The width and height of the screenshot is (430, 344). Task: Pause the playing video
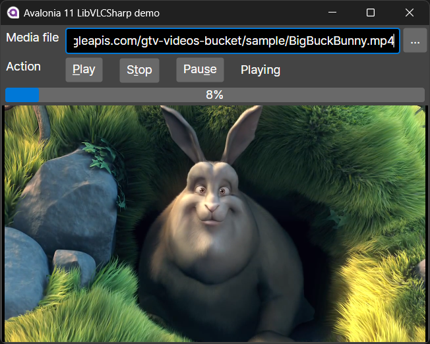(200, 70)
